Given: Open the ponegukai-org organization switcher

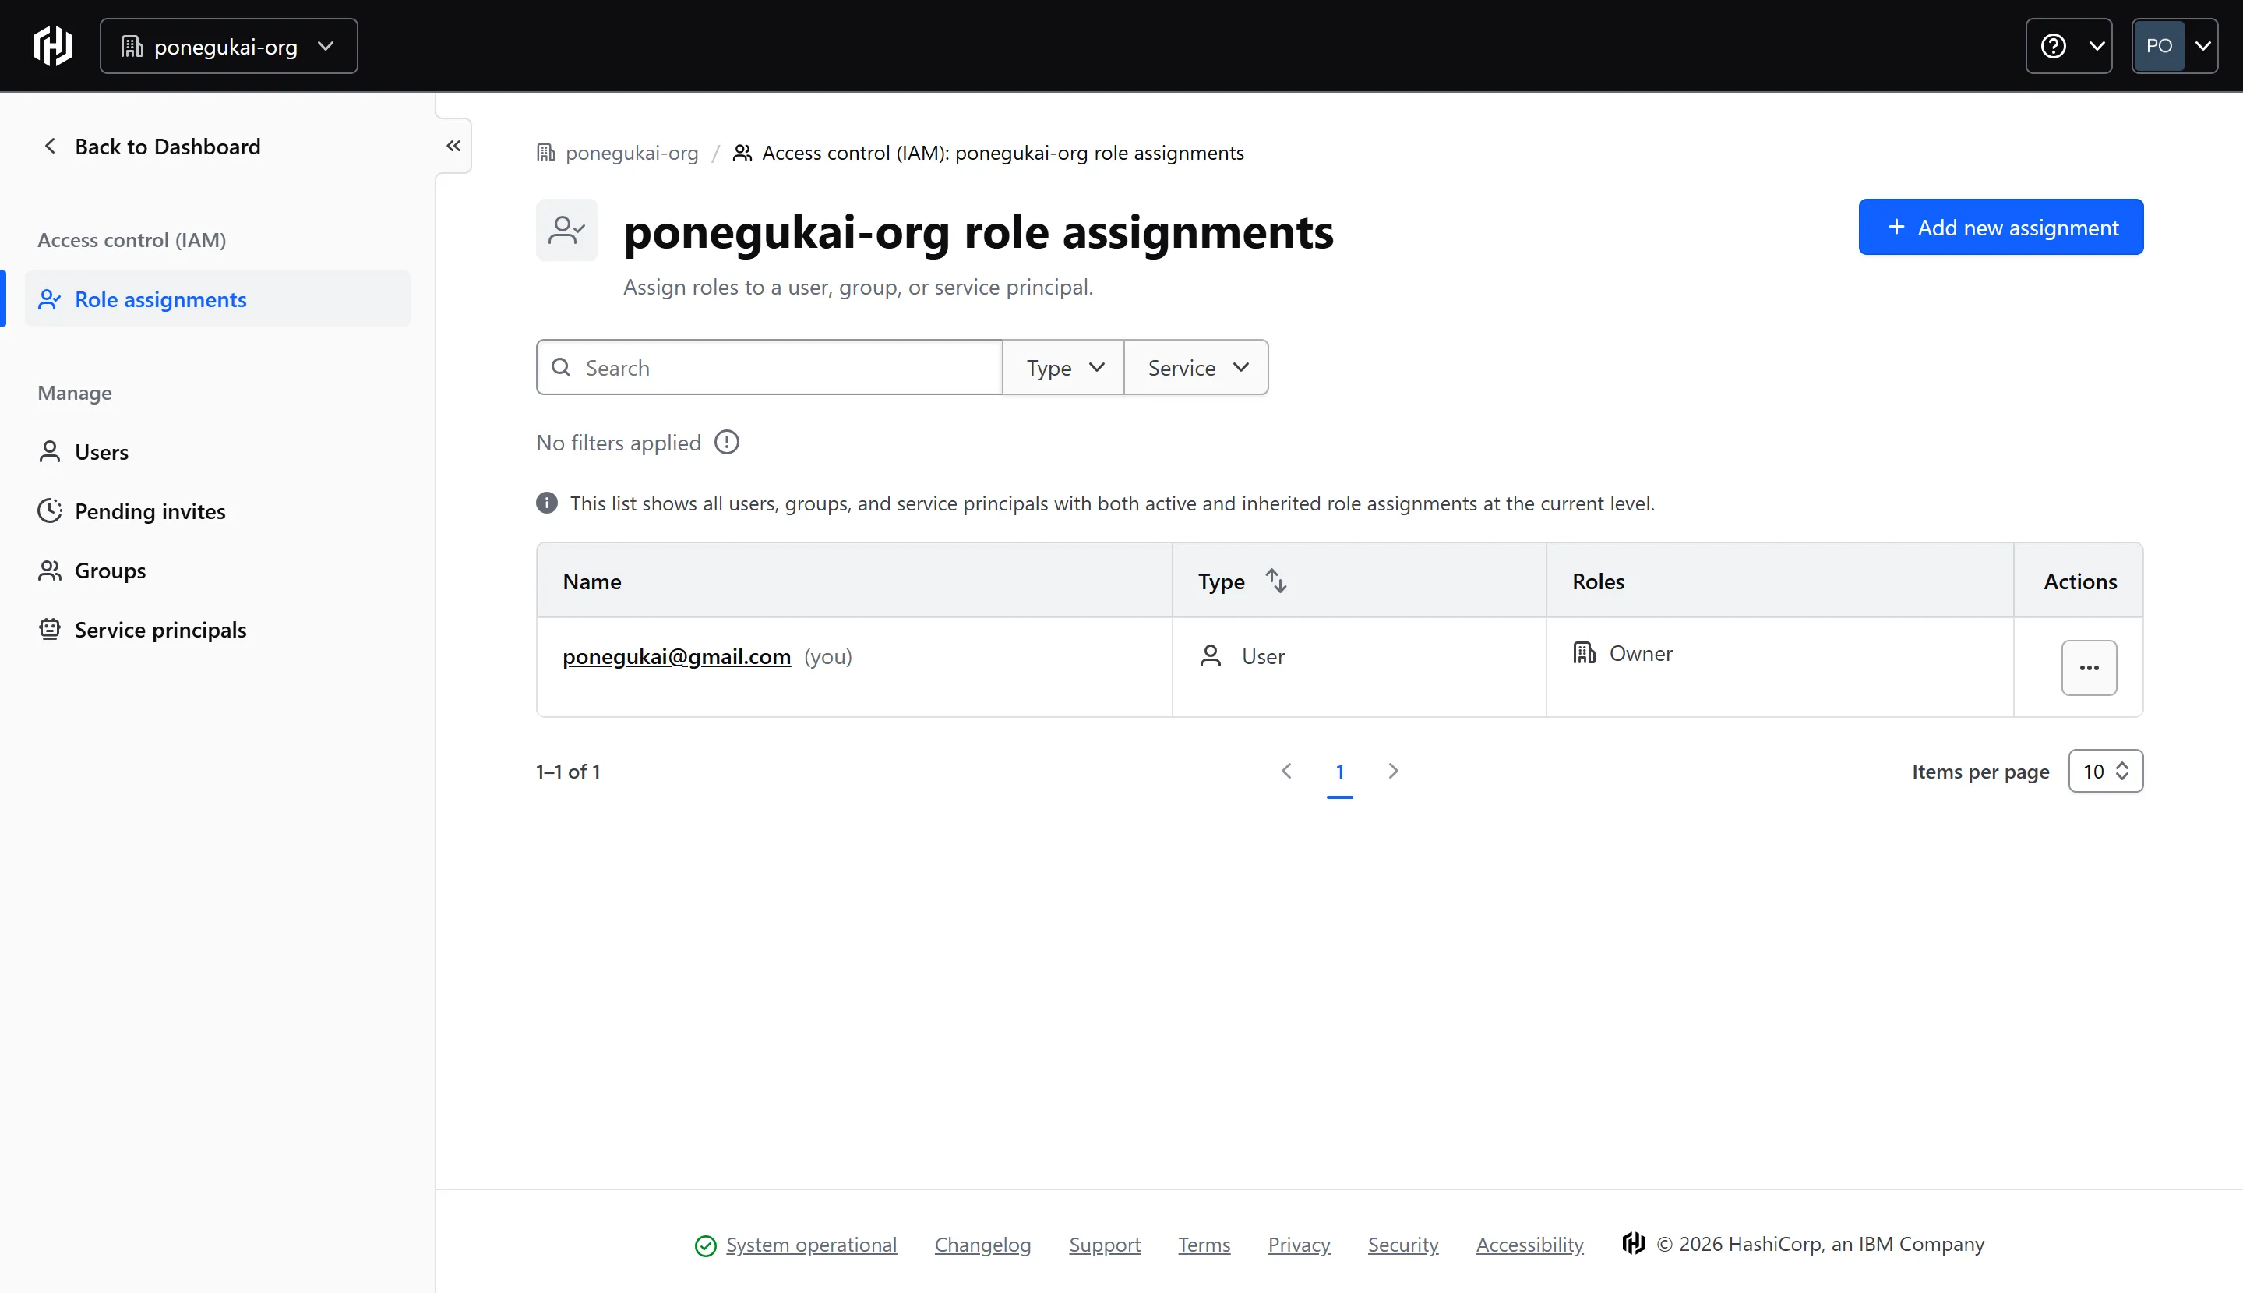Looking at the screenshot, I should (x=228, y=46).
